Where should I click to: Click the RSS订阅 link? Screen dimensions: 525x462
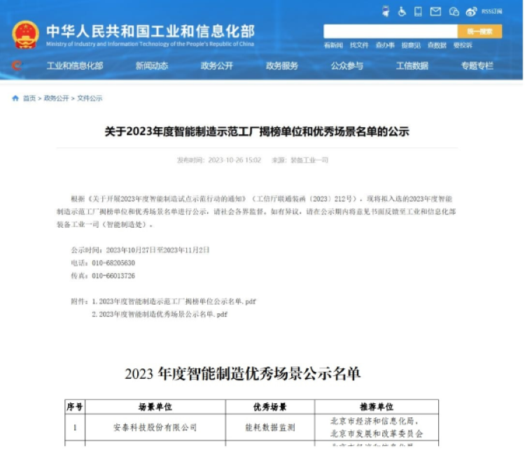tap(492, 11)
